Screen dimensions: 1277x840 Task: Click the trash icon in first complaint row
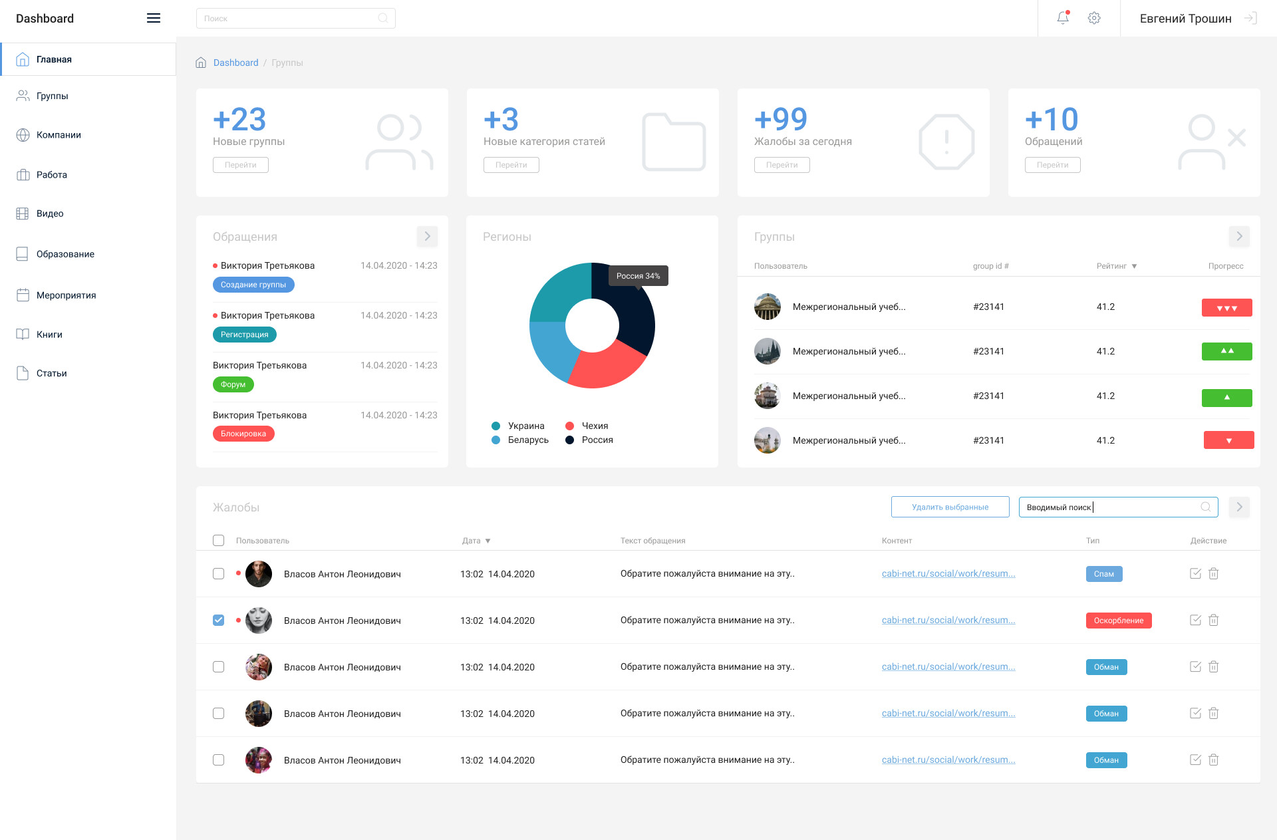point(1213,573)
